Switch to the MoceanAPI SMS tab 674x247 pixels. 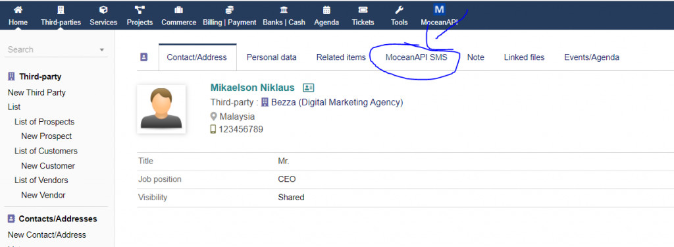point(416,57)
